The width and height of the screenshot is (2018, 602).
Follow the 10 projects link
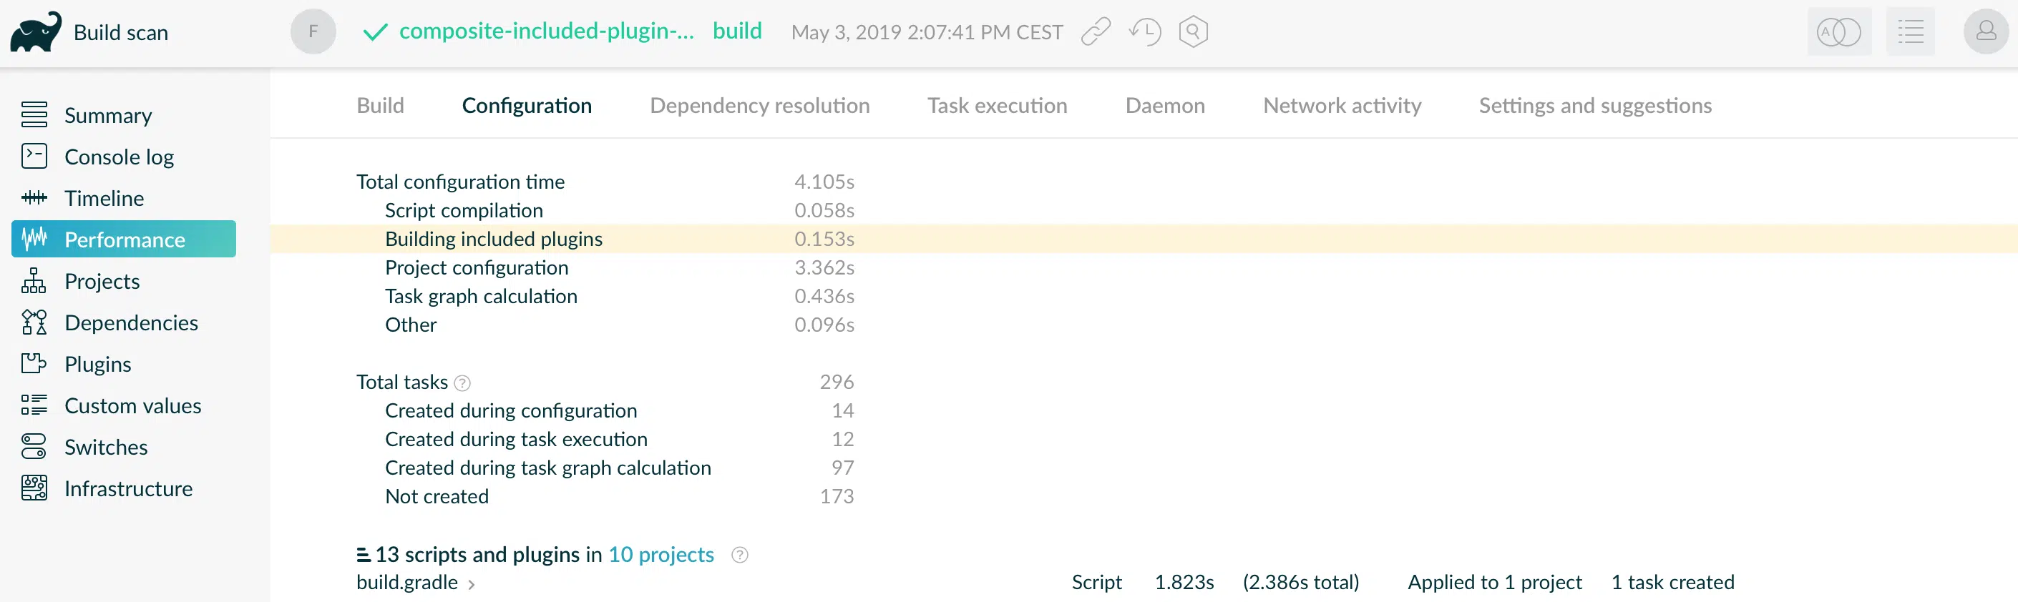[x=661, y=554]
